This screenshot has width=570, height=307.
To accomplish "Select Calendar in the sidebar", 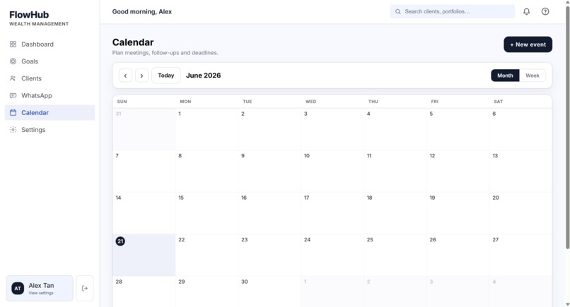I will [x=50, y=112].
